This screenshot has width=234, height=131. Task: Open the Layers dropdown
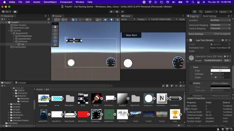tap(211, 12)
